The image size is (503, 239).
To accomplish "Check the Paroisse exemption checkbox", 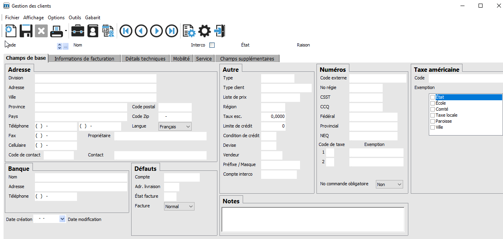I will [x=432, y=121].
